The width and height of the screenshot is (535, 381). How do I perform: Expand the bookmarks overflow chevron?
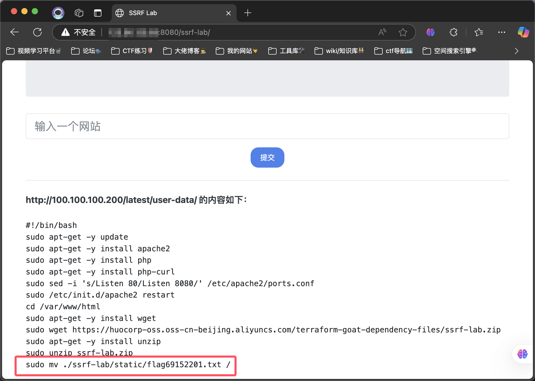pos(517,51)
